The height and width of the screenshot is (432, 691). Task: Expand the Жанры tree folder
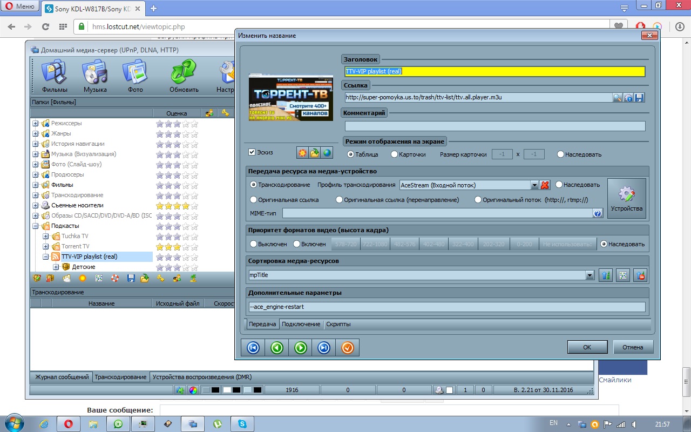pos(36,133)
